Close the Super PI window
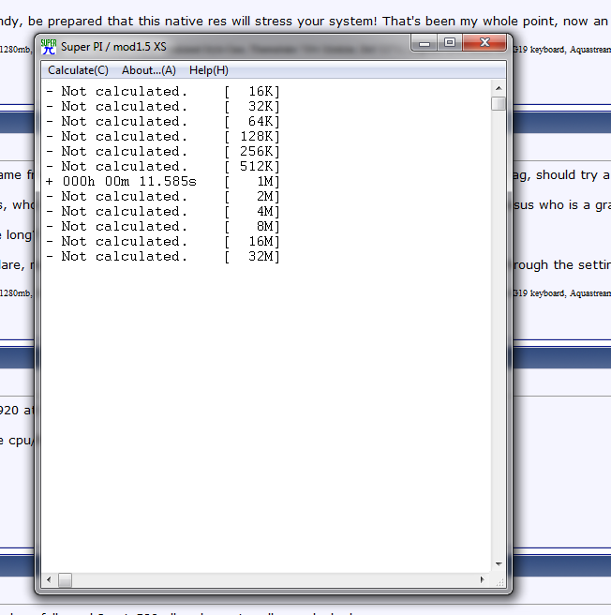Viewport: 611px width, 615px height. tap(484, 43)
